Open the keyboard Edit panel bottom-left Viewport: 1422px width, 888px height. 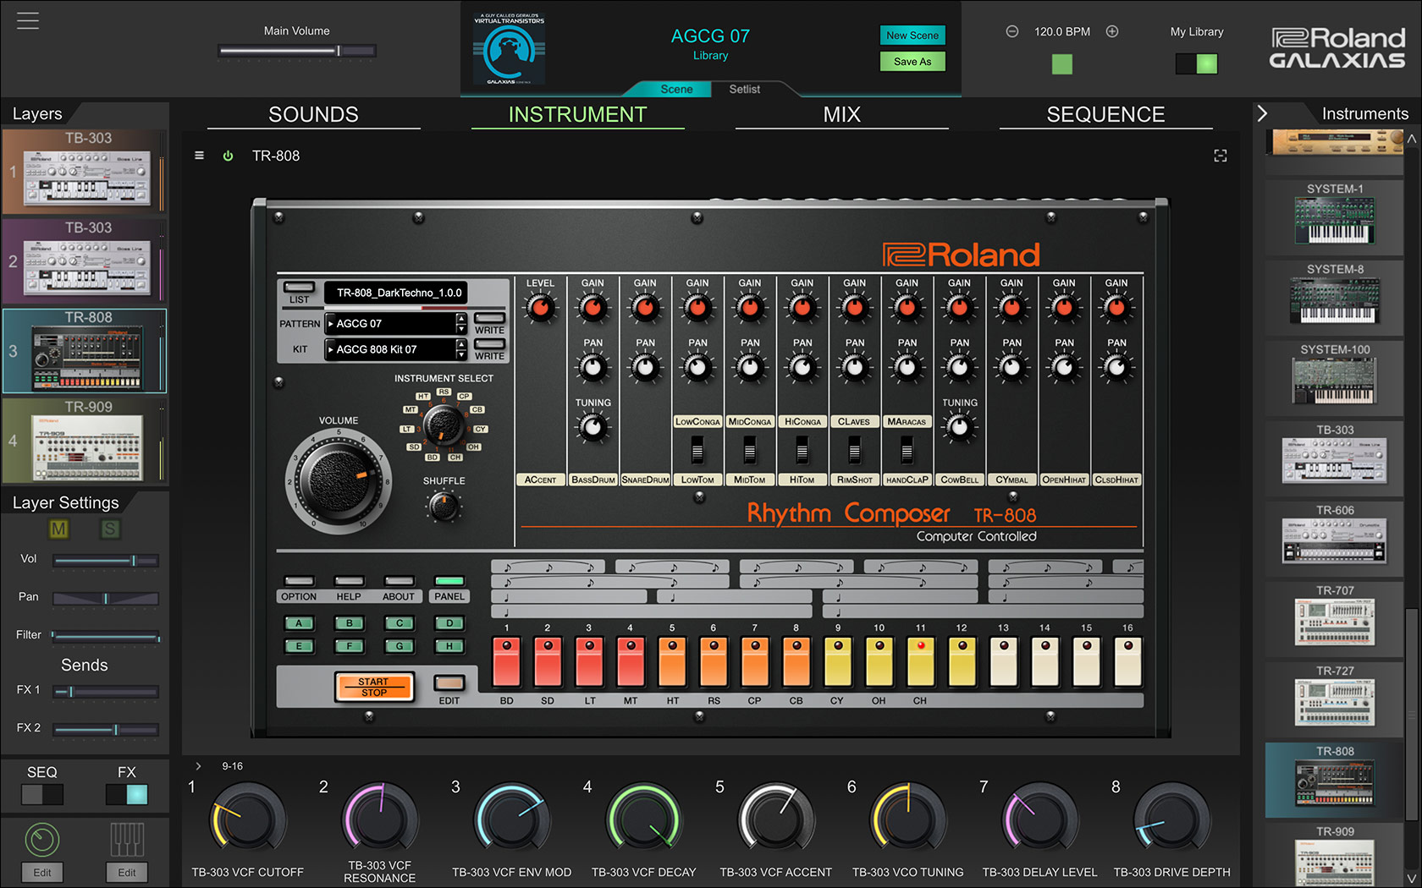[x=126, y=872]
